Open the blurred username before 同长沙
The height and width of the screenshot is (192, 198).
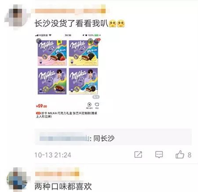coord(64,138)
